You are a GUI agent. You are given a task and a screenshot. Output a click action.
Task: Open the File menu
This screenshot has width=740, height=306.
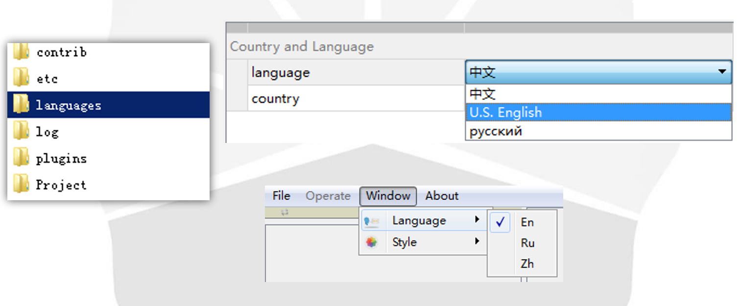coord(281,196)
